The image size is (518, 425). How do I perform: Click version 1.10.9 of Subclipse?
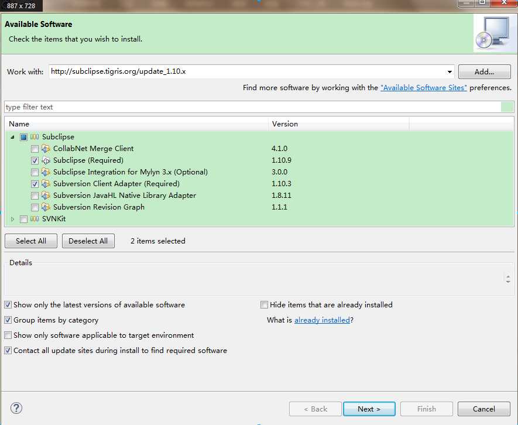click(282, 160)
